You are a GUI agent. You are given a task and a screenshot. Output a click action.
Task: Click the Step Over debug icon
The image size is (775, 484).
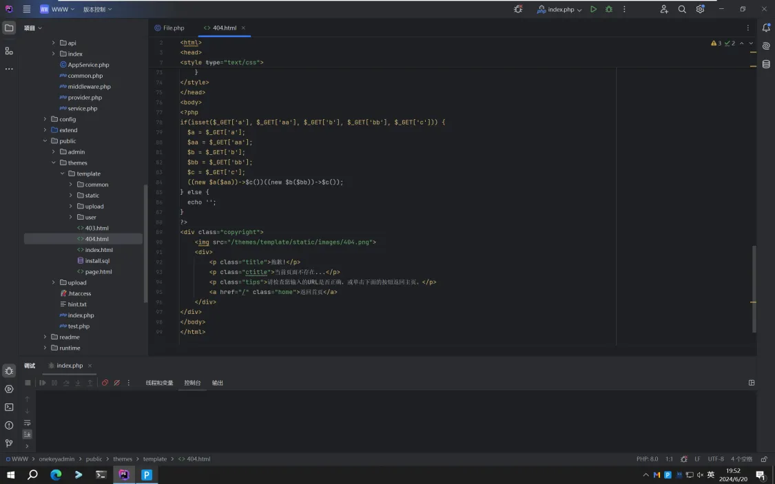tap(65, 383)
